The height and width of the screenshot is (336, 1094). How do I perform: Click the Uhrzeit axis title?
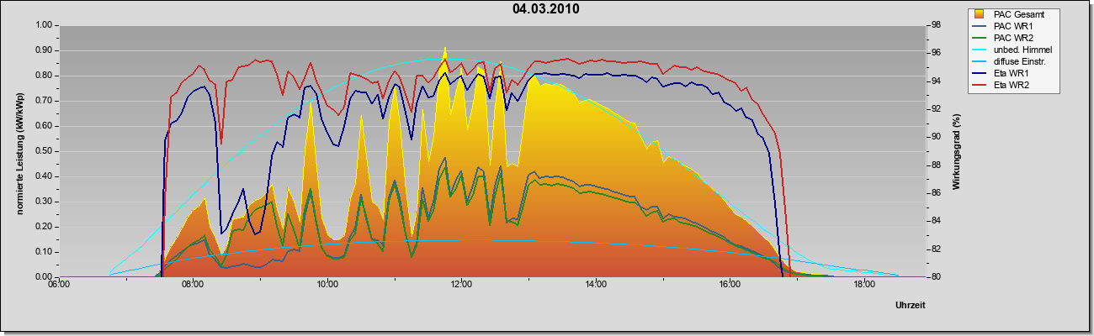911,305
